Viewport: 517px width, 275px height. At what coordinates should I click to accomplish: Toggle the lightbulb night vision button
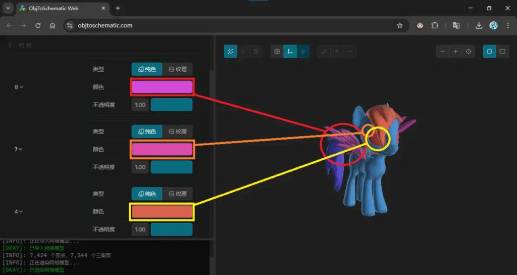click(303, 52)
